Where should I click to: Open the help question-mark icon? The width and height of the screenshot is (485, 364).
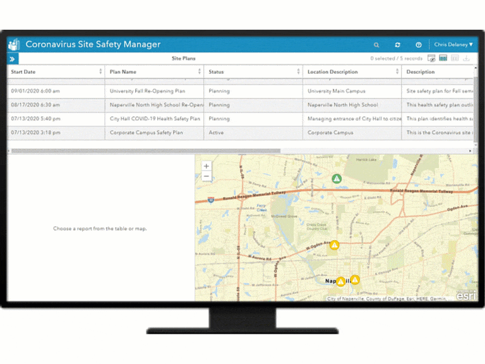pos(419,45)
